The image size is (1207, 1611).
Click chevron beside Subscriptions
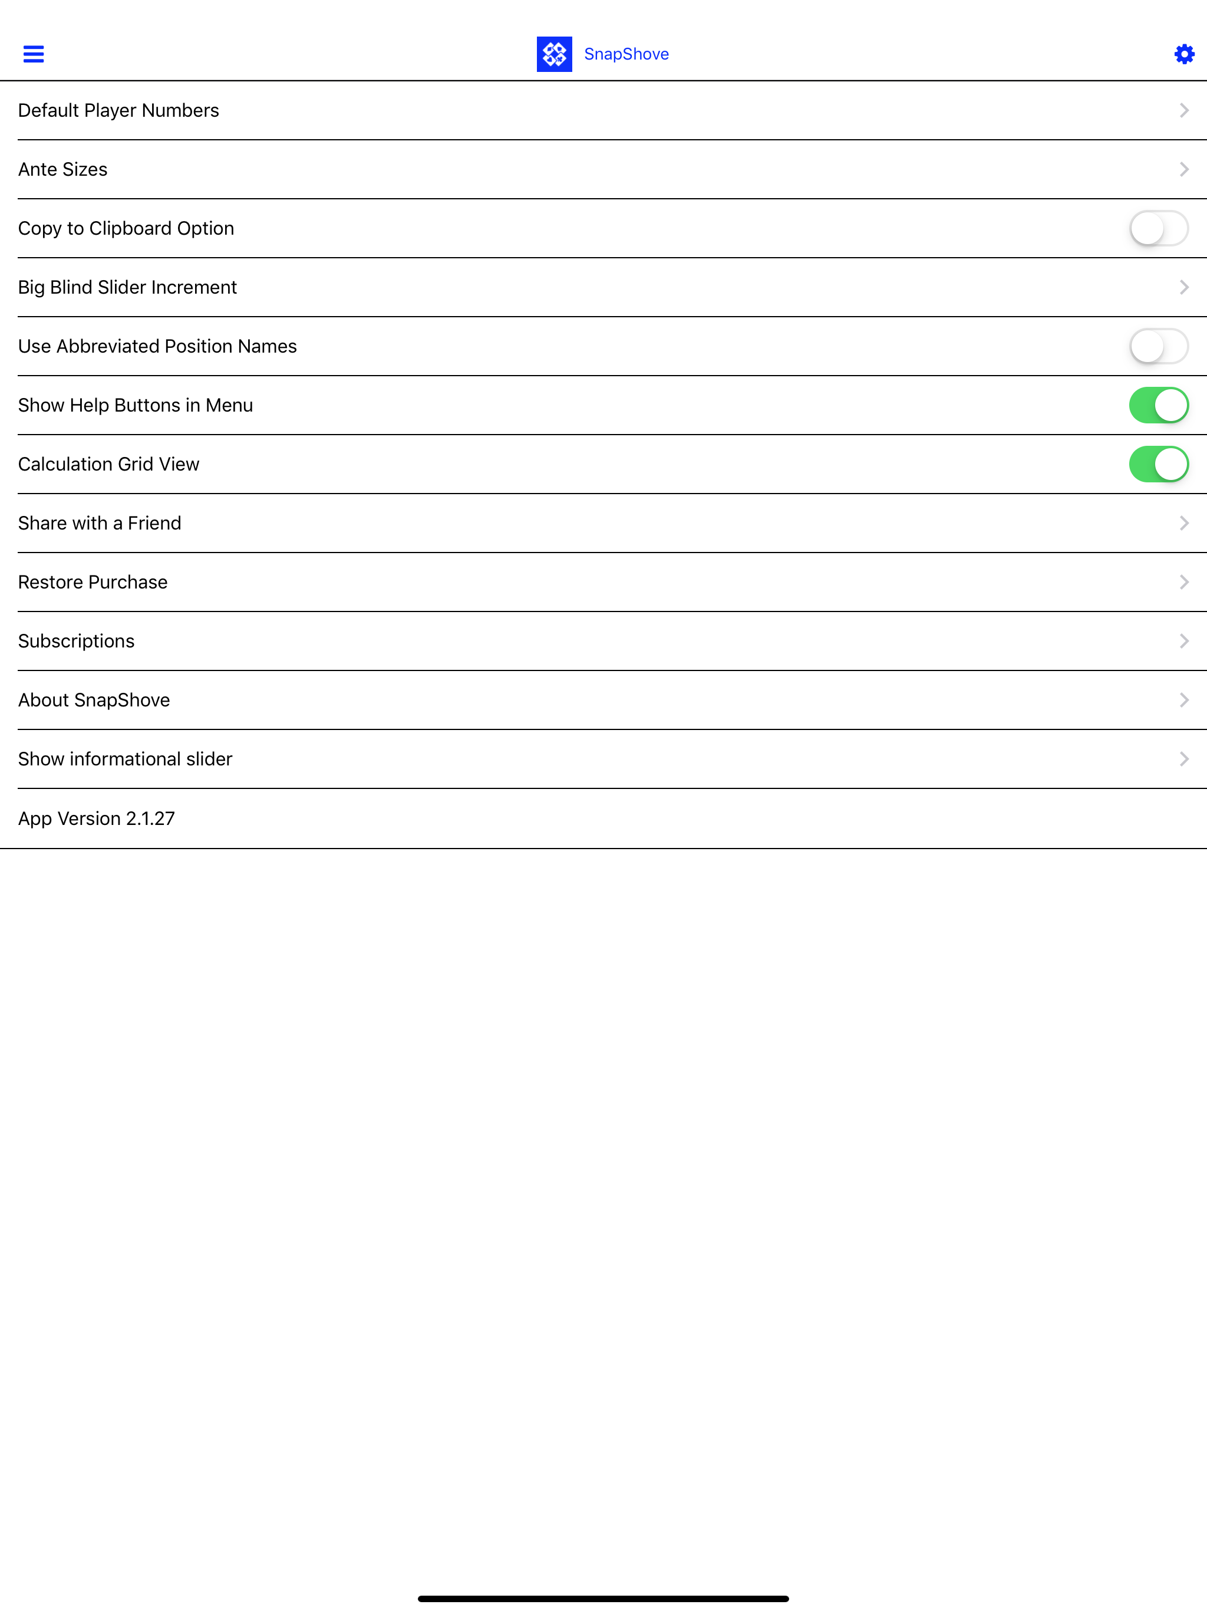(x=1183, y=642)
